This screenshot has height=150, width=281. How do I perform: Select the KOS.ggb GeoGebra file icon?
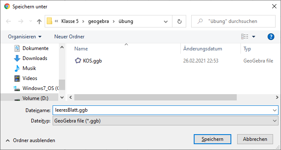pyautogui.click(x=78, y=61)
